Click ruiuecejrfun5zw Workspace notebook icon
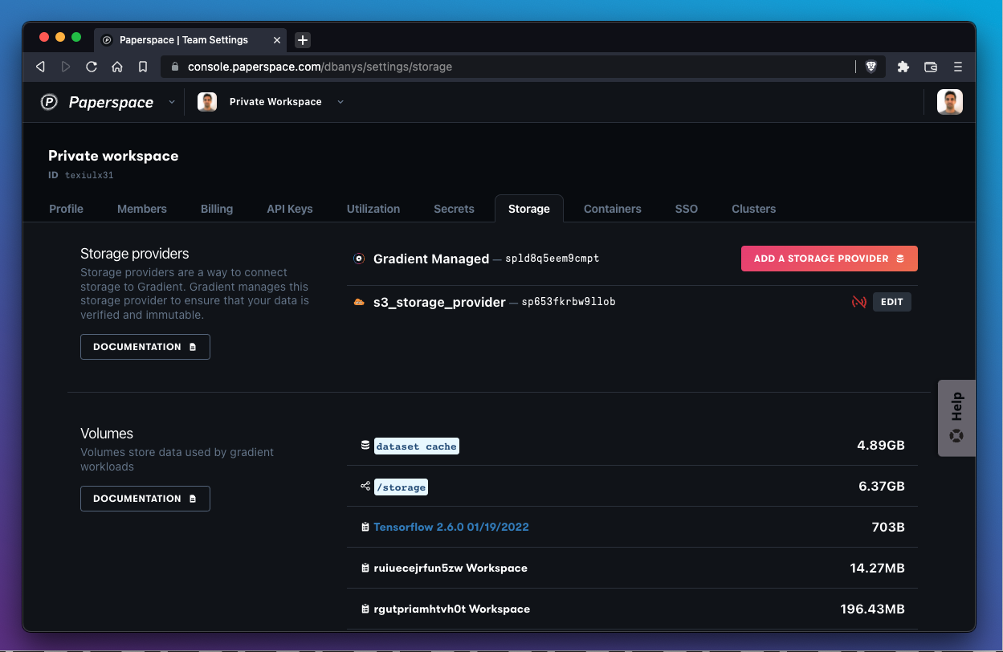The image size is (1003, 652). coord(365,568)
